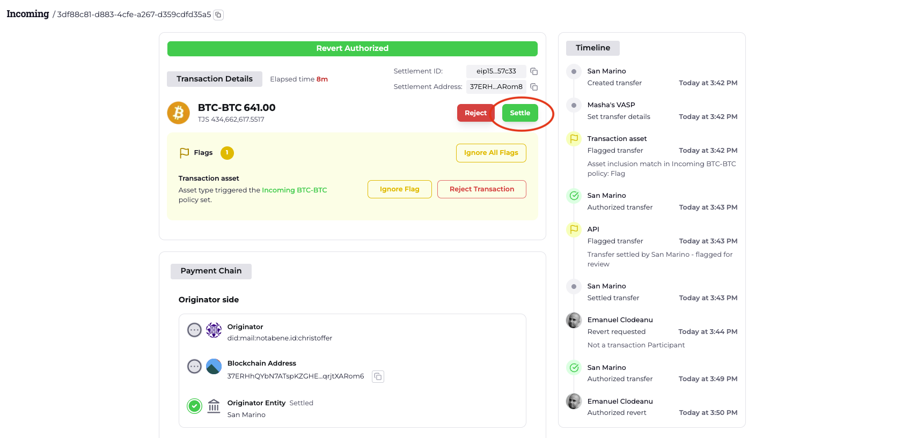Click the Originator Entity bank icon
This screenshot has height=438, width=902.
pos(214,406)
